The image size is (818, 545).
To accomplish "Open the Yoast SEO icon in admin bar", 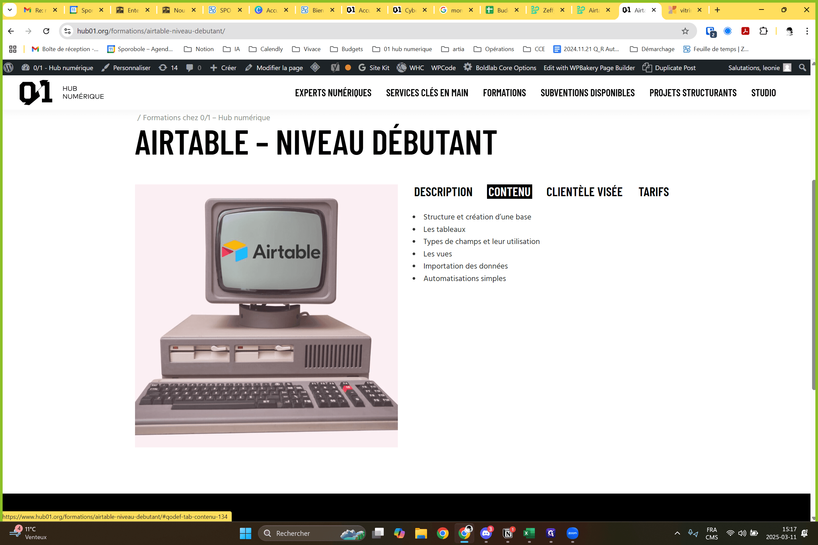I will tap(335, 67).
